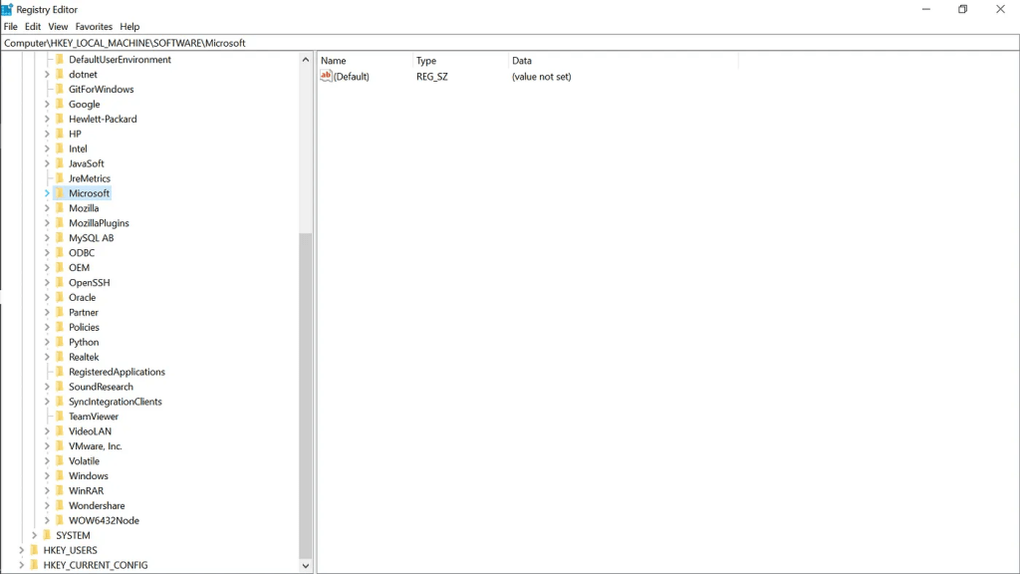Viewport: 1020px width, 574px height.
Task: Click the folder icon for WinRAR key
Action: pyautogui.click(x=59, y=490)
